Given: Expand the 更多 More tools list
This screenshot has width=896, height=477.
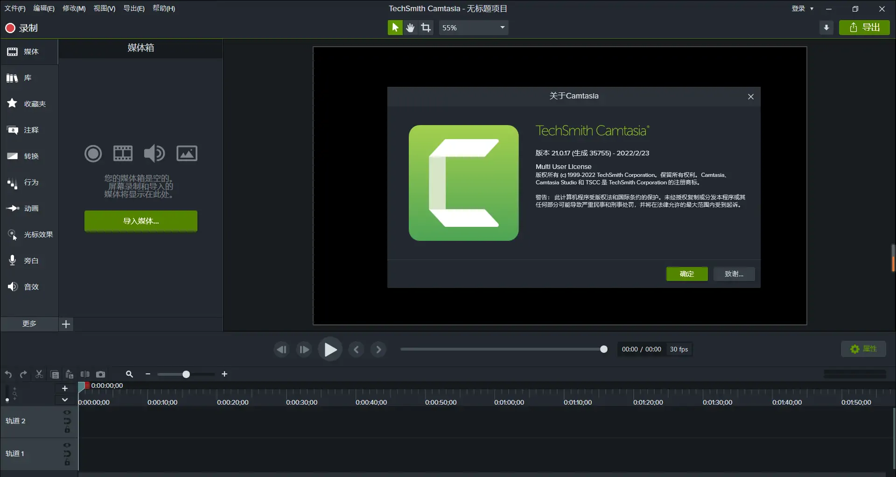Looking at the screenshot, I should [x=29, y=324].
